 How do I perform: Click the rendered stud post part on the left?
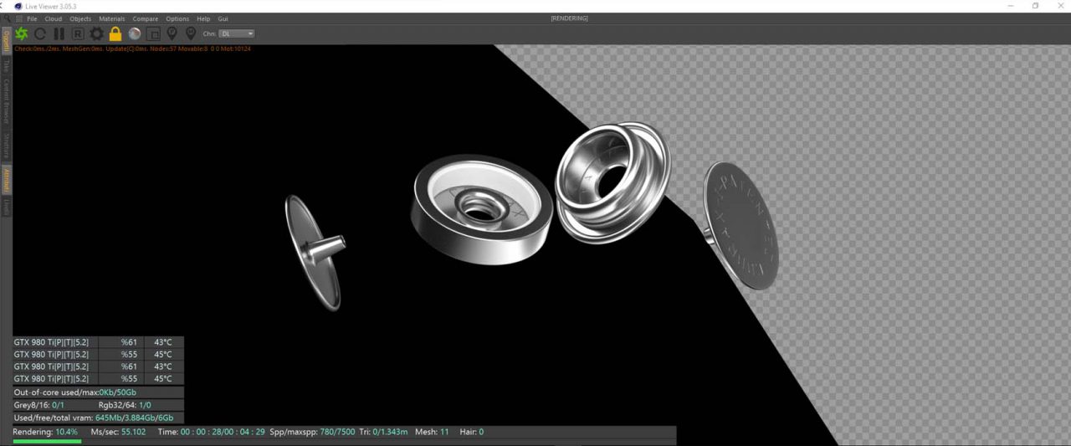click(314, 253)
